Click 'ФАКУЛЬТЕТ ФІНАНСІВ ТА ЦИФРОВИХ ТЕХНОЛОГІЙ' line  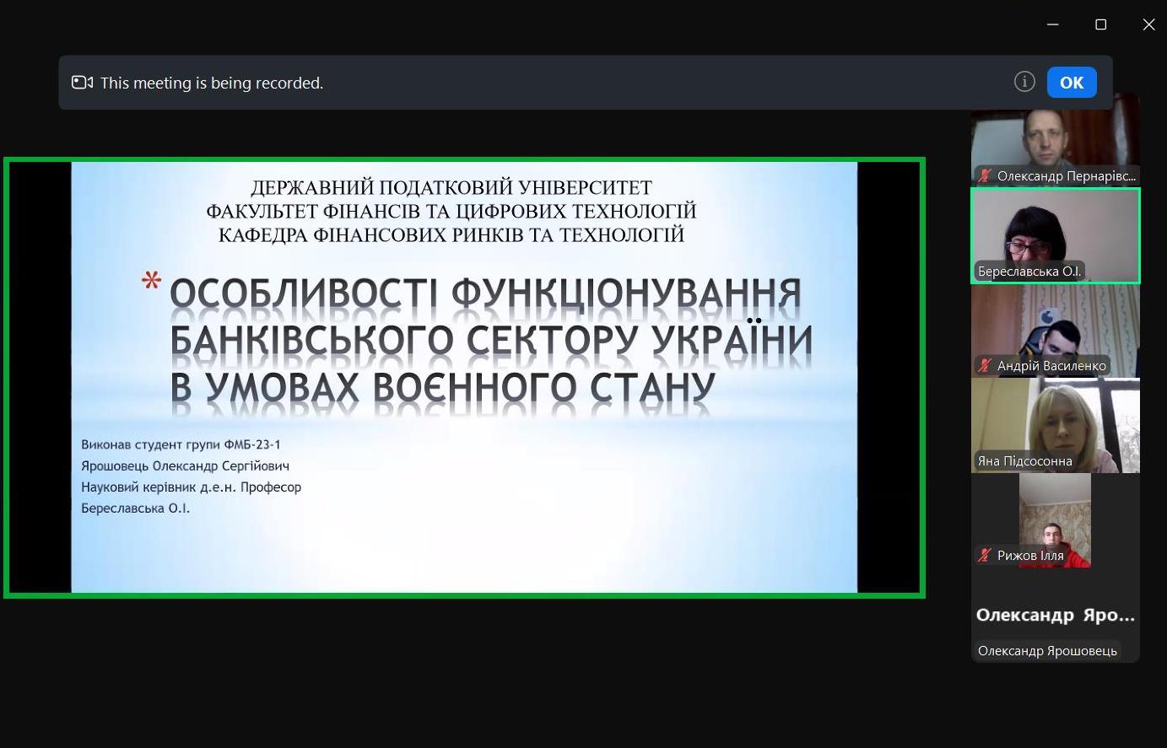(x=451, y=211)
